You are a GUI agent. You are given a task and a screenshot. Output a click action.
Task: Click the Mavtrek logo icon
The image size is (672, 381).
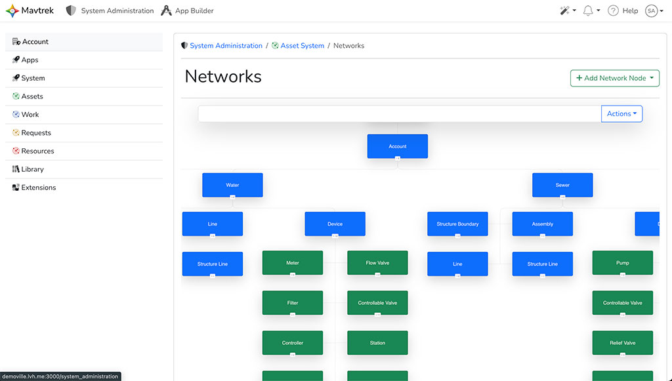(12, 10)
